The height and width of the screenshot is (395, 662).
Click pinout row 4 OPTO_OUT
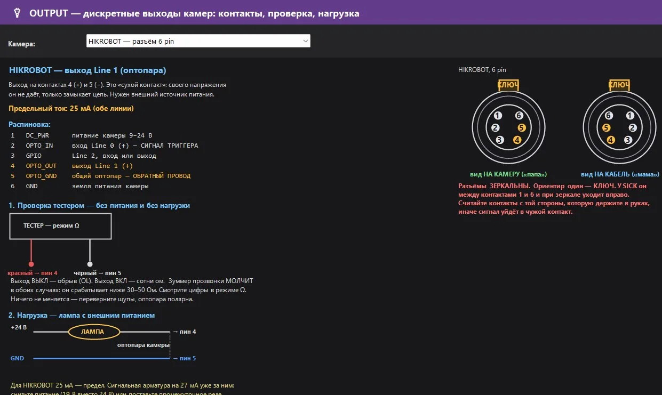(x=72, y=166)
